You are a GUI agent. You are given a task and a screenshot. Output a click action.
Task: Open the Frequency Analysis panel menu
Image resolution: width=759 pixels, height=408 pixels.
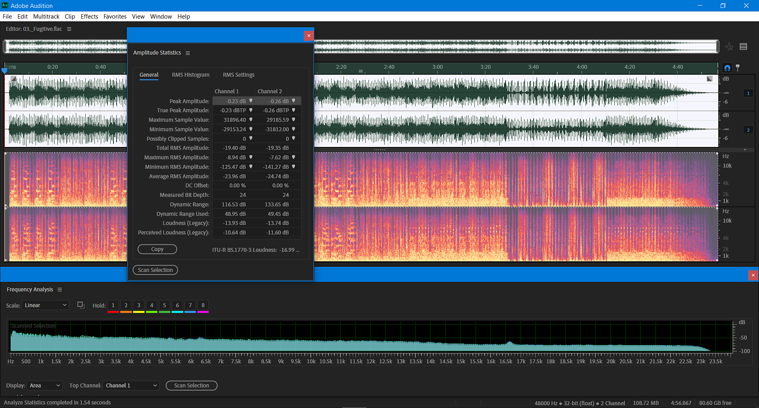[60, 289]
